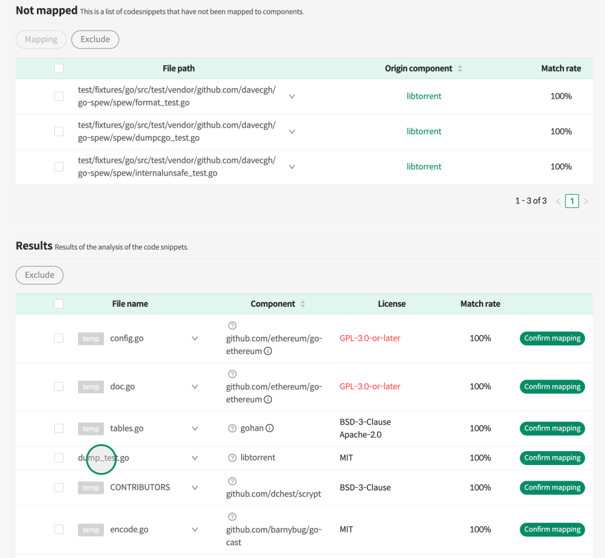Screen dimensions: 605x558
Task: Click info icon next to gohan
Action: coord(270,428)
